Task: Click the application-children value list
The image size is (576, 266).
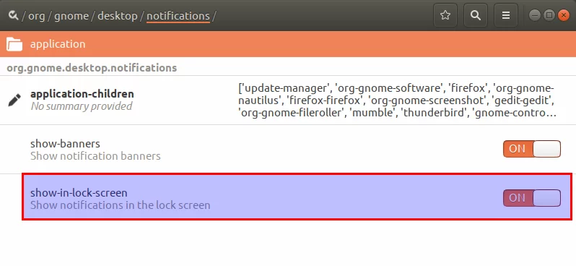Action: coord(397,100)
